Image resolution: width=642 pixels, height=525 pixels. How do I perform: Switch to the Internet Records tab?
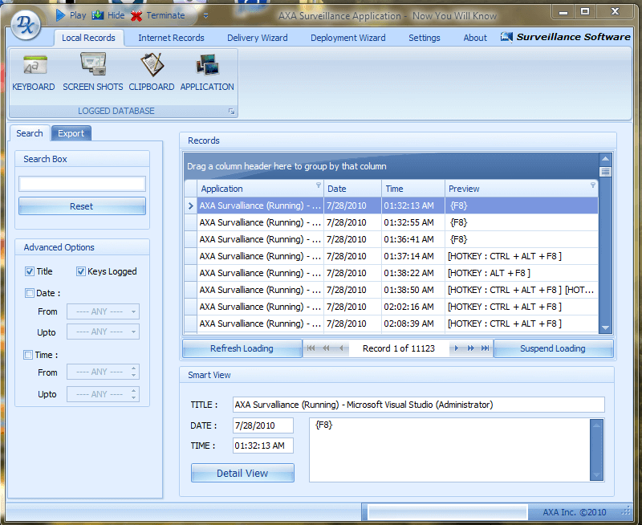pos(171,38)
